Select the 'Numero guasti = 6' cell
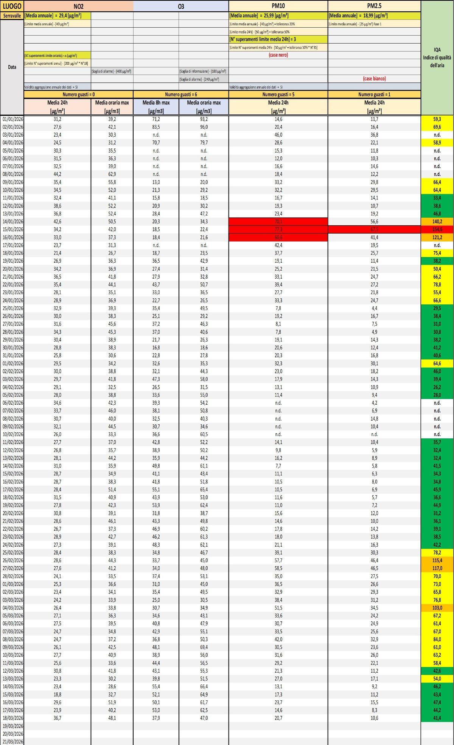This screenshot has height=745, width=454. pyautogui.click(x=181, y=95)
